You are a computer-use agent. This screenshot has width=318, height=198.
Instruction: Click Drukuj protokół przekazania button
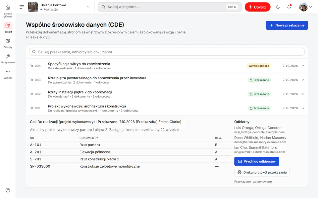(x=262, y=172)
